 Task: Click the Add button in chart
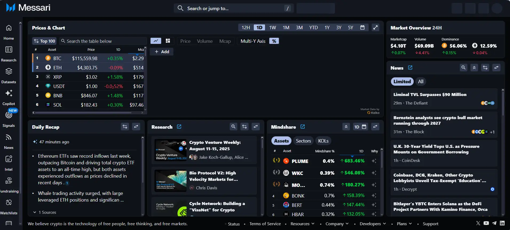(162, 52)
